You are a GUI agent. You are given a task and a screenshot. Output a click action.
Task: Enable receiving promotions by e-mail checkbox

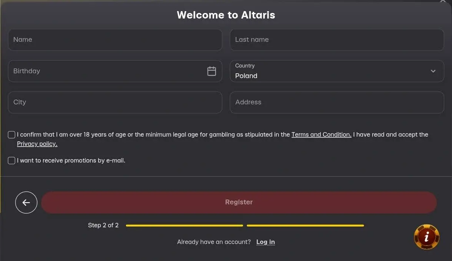coord(11,161)
